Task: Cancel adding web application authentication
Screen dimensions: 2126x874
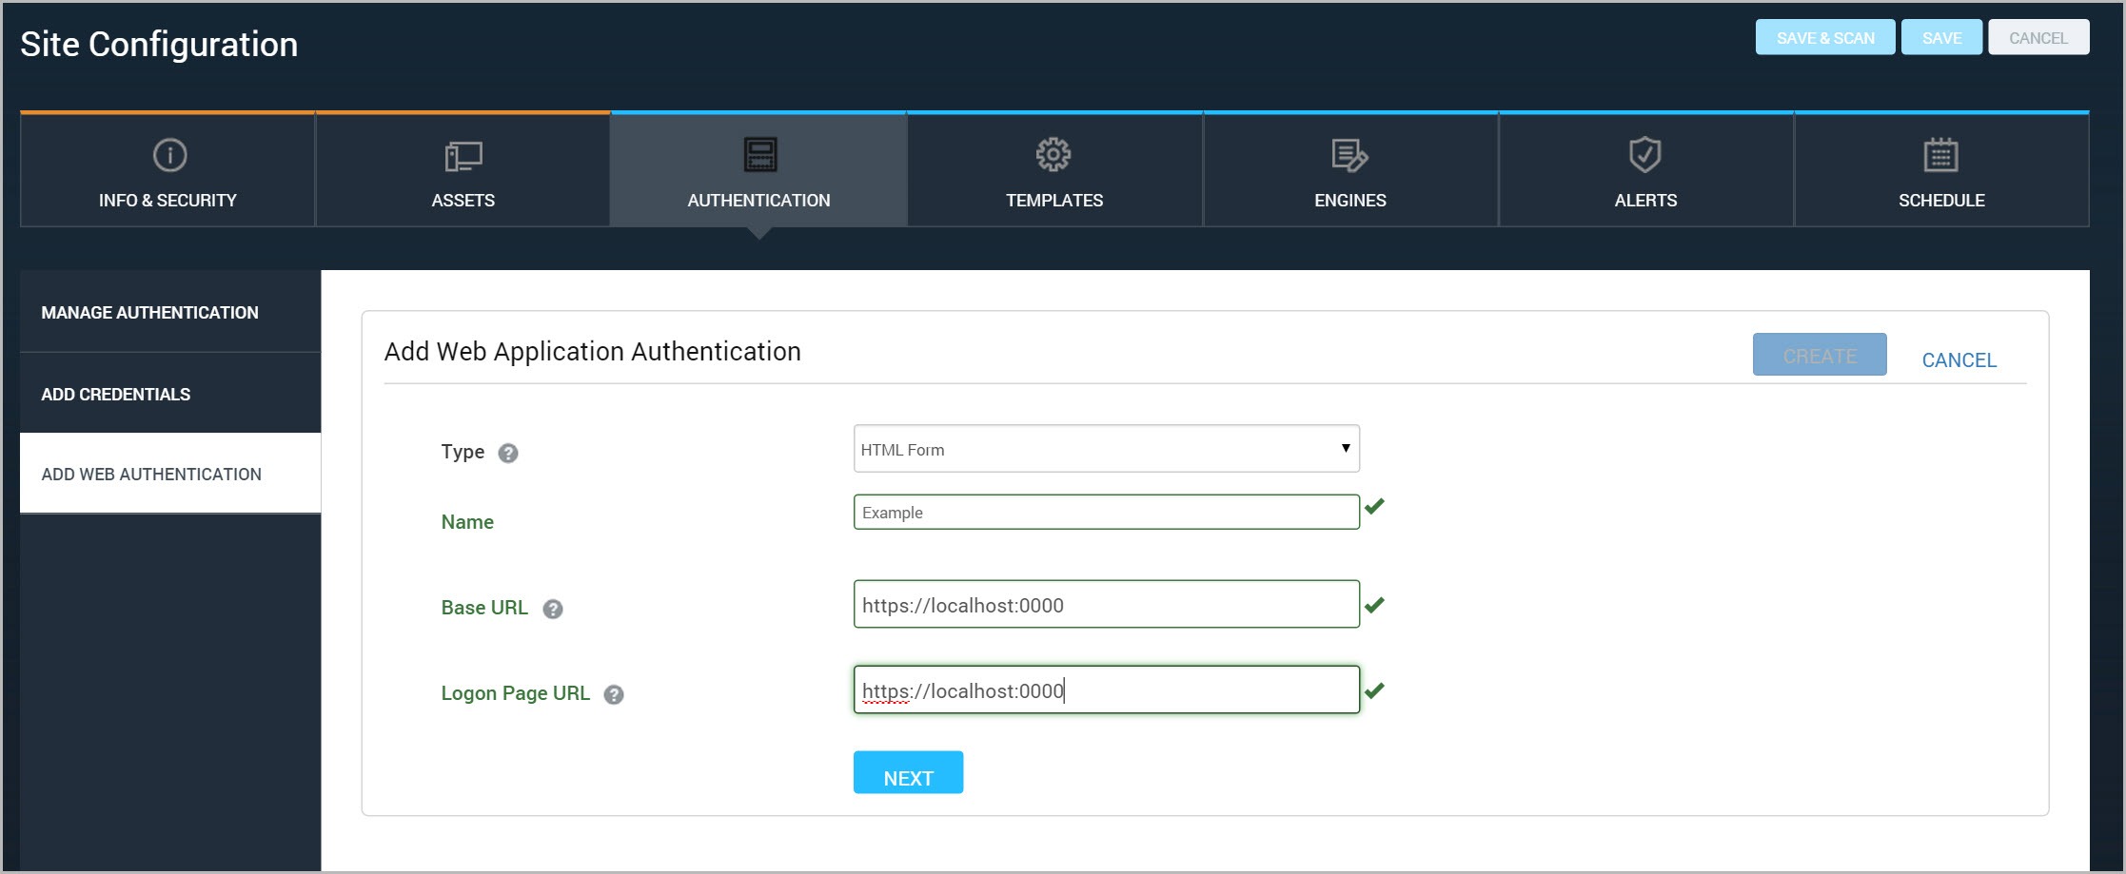Action: pos(1959,360)
